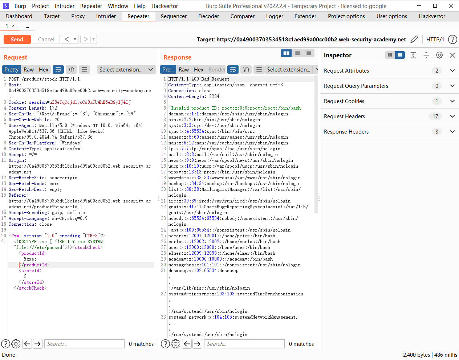The height and width of the screenshot is (360, 459).
Task: Open request Select extension dropdown
Action: pyautogui.click(x=126, y=69)
